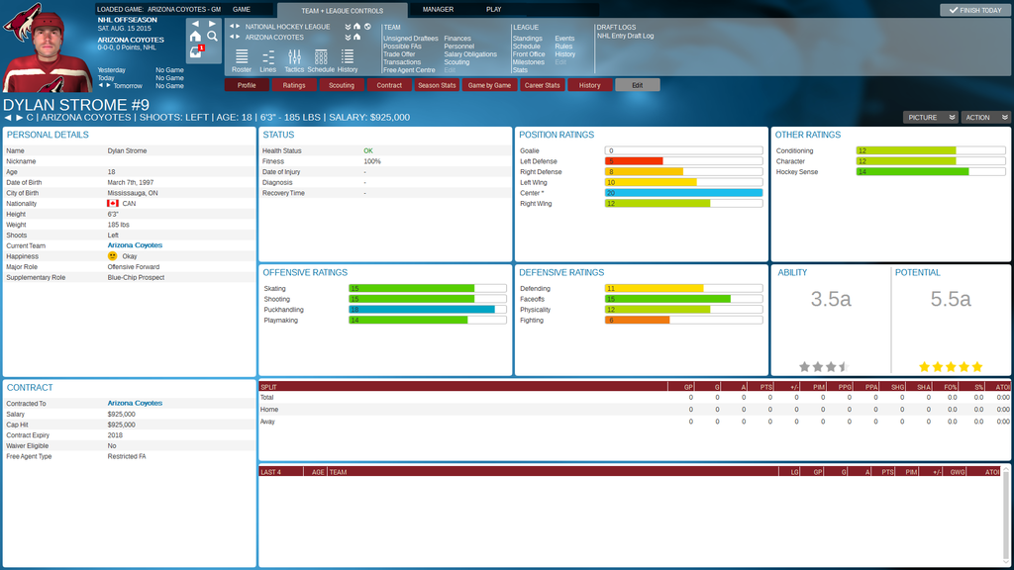Open Unsigned Draftees link
This screenshot has width=1014, height=570.
tap(411, 39)
